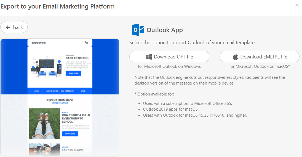This screenshot has height=157, width=302.
Task: Click the email template preview thumbnail
Action: (60, 97)
